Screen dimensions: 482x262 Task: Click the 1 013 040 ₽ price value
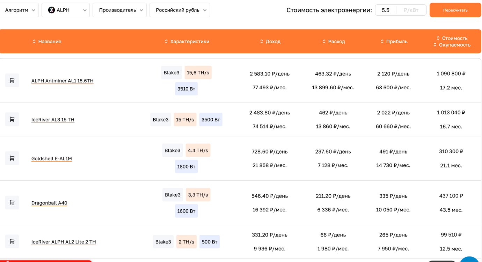pyautogui.click(x=451, y=112)
